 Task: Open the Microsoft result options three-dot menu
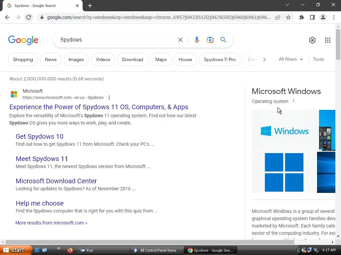(x=109, y=98)
